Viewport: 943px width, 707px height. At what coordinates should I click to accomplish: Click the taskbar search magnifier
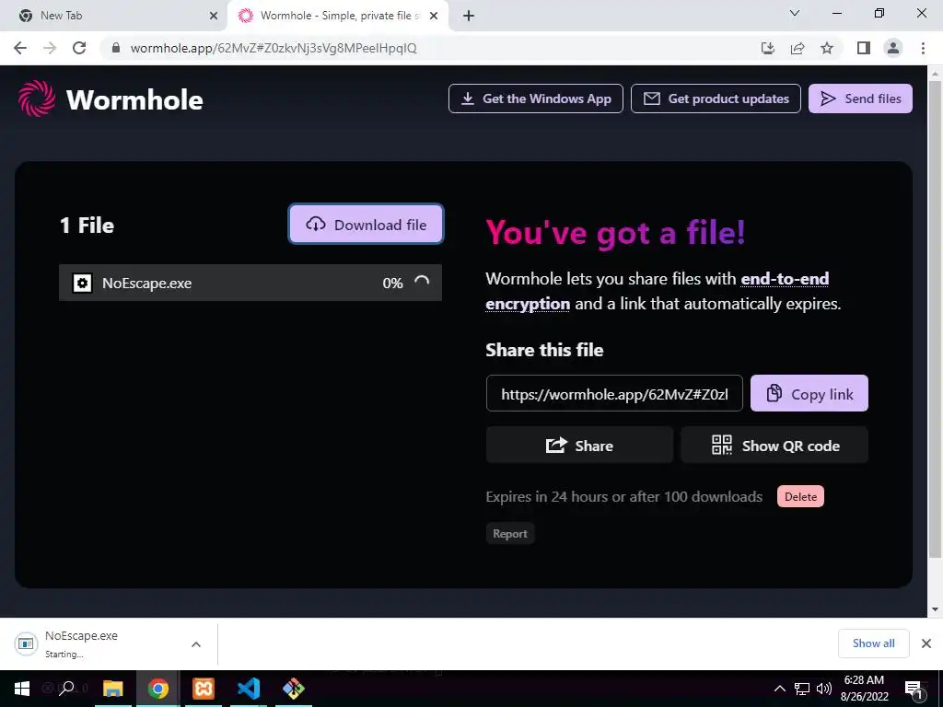pos(66,689)
